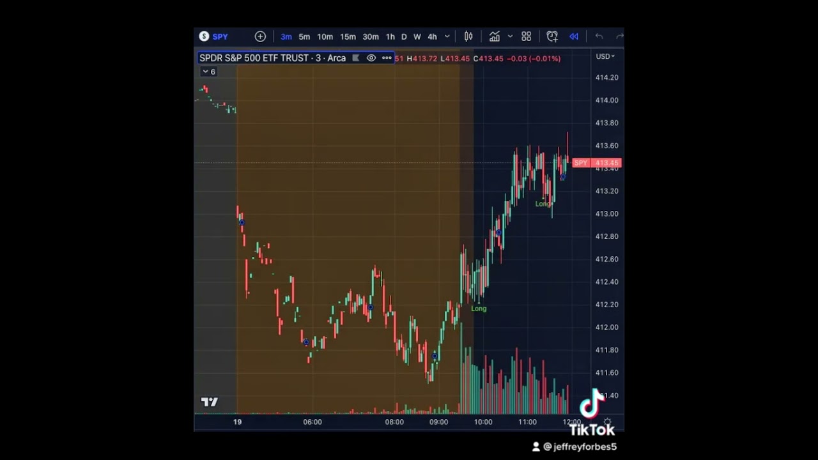Toggle symbol visibility with the eye icon
The height and width of the screenshot is (460, 818).
pos(371,58)
